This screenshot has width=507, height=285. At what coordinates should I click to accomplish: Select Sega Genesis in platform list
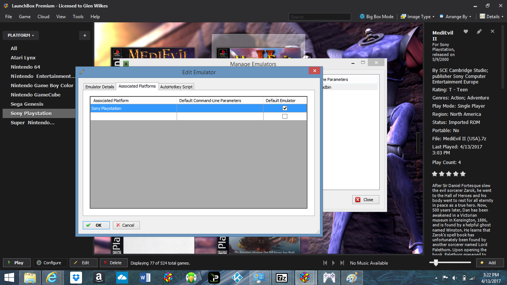(27, 104)
